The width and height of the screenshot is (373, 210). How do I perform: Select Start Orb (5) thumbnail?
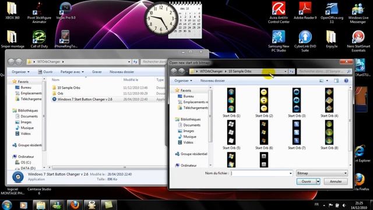[x=231, y=135]
